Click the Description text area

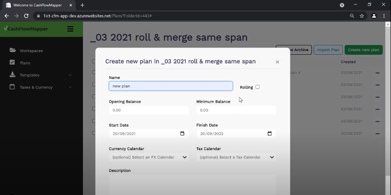(192, 185)
